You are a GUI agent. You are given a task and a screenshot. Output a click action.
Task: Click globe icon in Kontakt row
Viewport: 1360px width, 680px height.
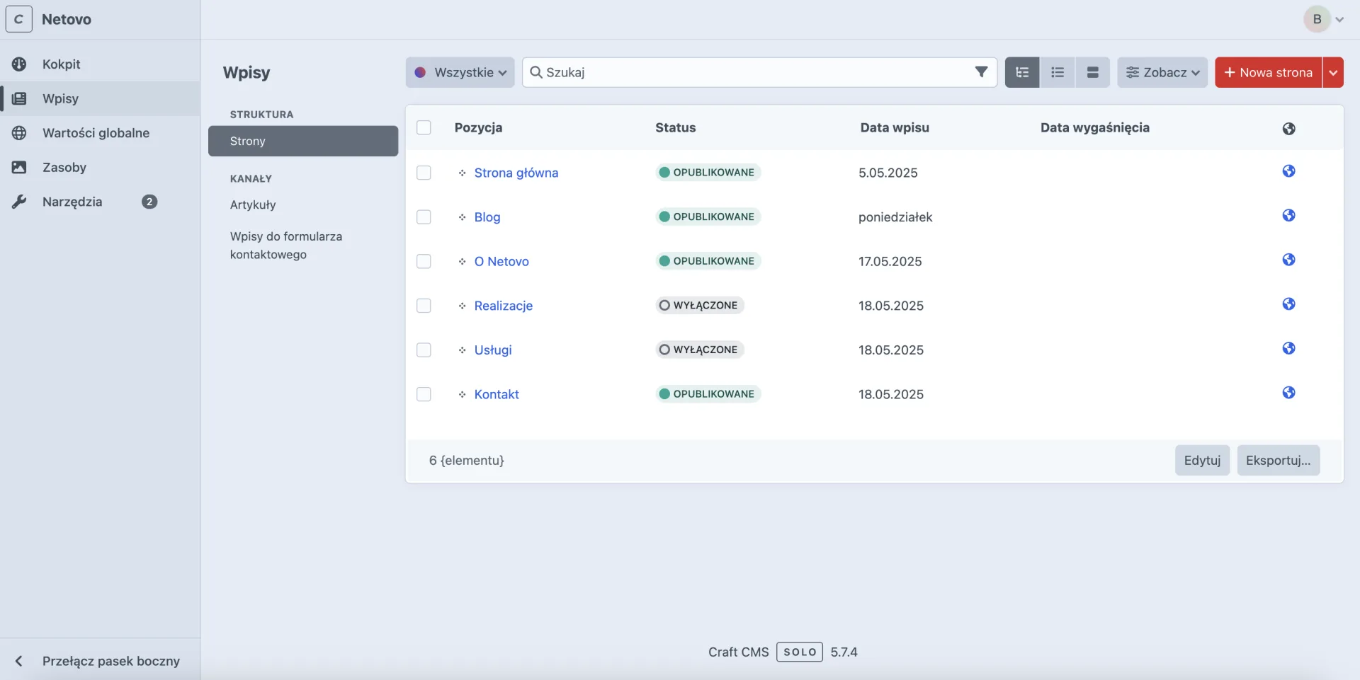tap(1288, 393)
